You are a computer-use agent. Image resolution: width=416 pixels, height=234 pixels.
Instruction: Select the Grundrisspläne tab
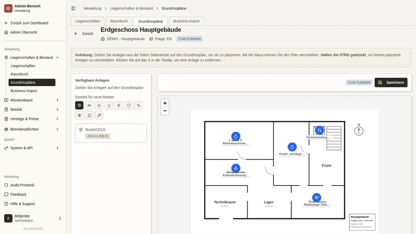151,21
